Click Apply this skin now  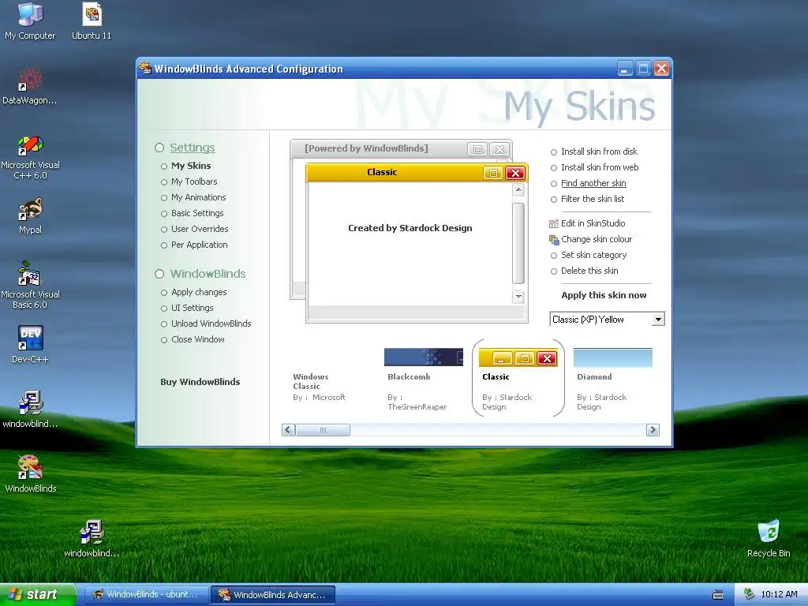tap(604, 295)
